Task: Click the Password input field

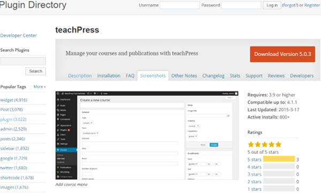Action: coord(241,5)
